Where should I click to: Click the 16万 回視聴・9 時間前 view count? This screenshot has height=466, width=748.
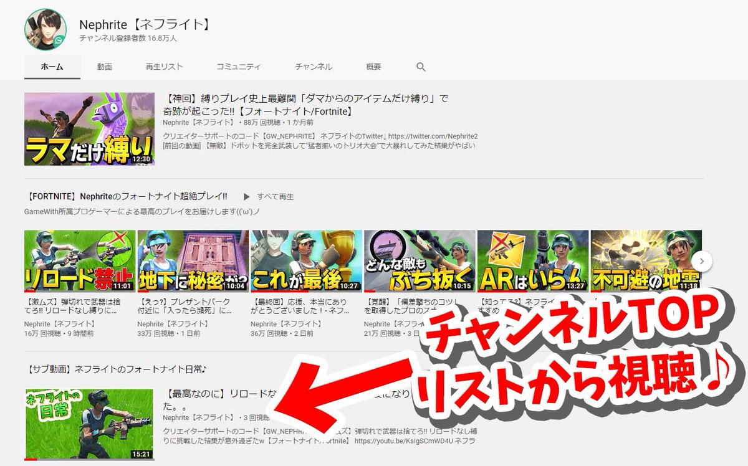click(59, 333)
